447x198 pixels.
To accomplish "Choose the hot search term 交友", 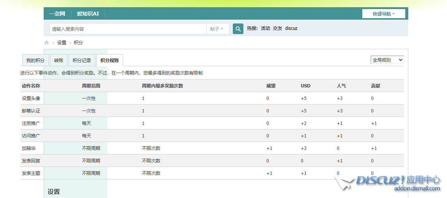I will click(278, 28).
